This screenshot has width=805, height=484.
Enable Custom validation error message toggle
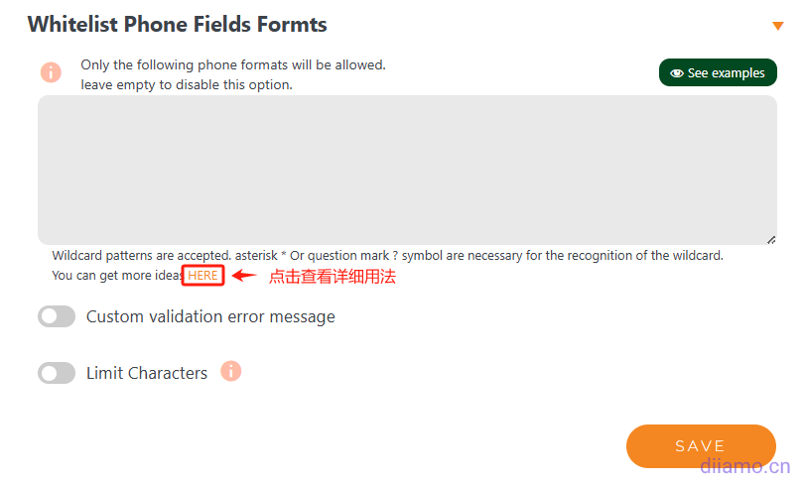(57, 317)
